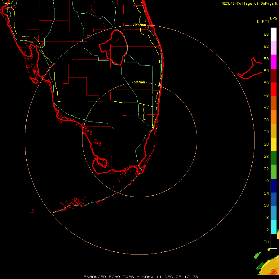Click the legend value 2
Viewport: 279px width, 279px height.
(x=268, y=230)
